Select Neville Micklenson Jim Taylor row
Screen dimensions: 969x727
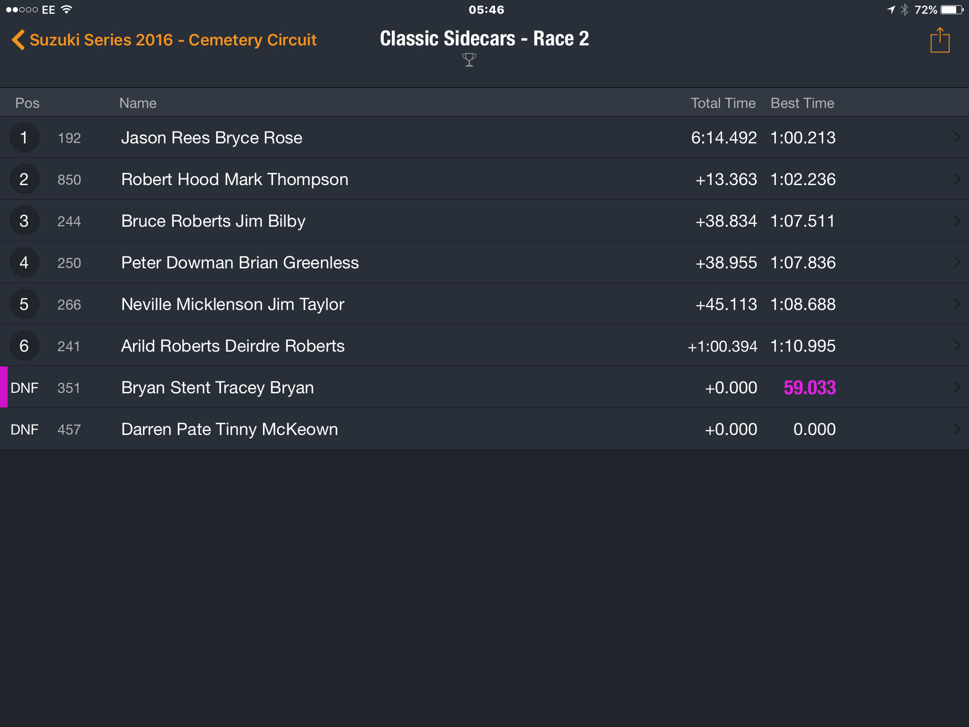pyautogui.click(x=484, y=304)
